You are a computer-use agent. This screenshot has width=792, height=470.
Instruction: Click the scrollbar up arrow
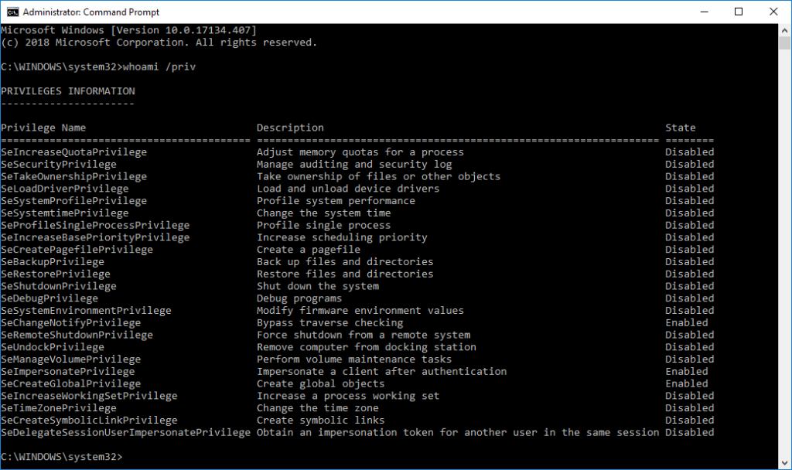784,30
